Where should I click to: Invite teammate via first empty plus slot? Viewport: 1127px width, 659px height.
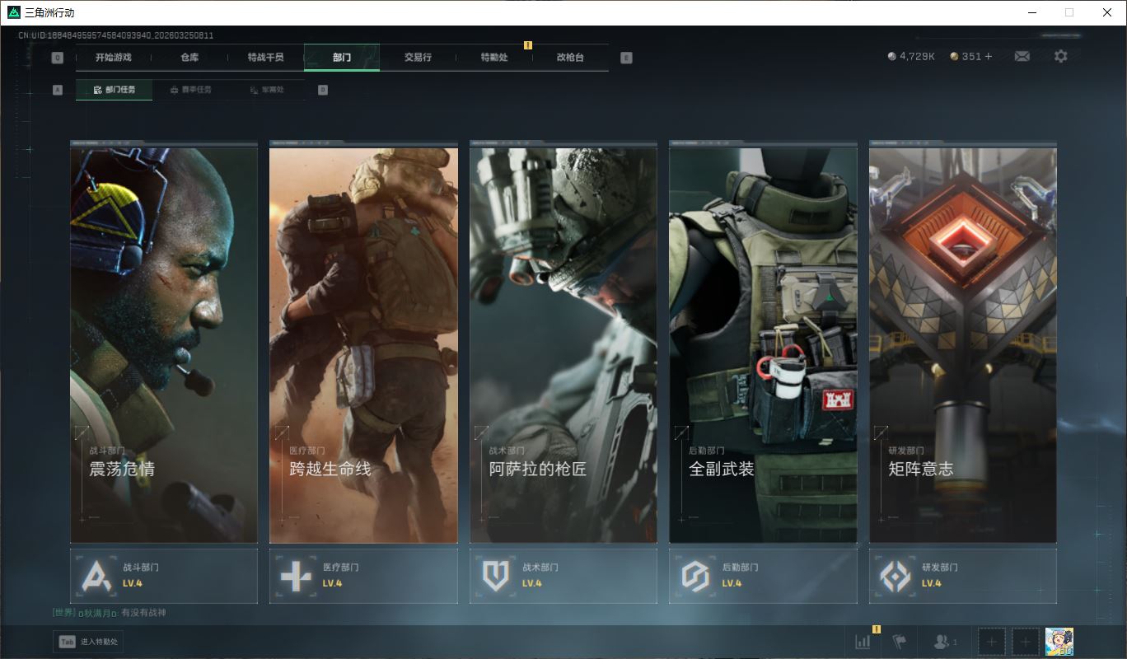click(991, 642)
